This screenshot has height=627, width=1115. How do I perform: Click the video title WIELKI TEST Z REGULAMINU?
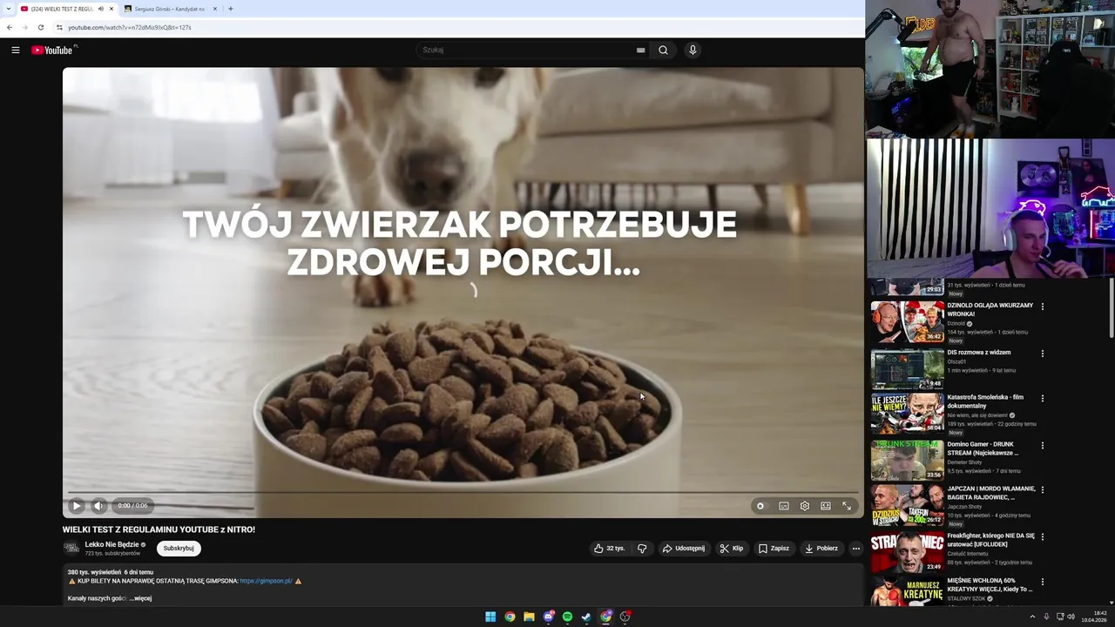coord(159,529)
